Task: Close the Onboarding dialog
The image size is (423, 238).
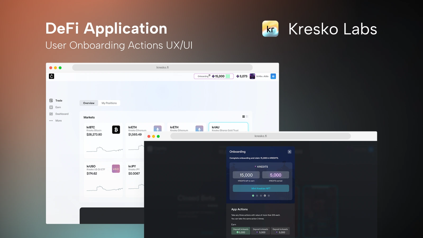Action: tap(289, 152)
